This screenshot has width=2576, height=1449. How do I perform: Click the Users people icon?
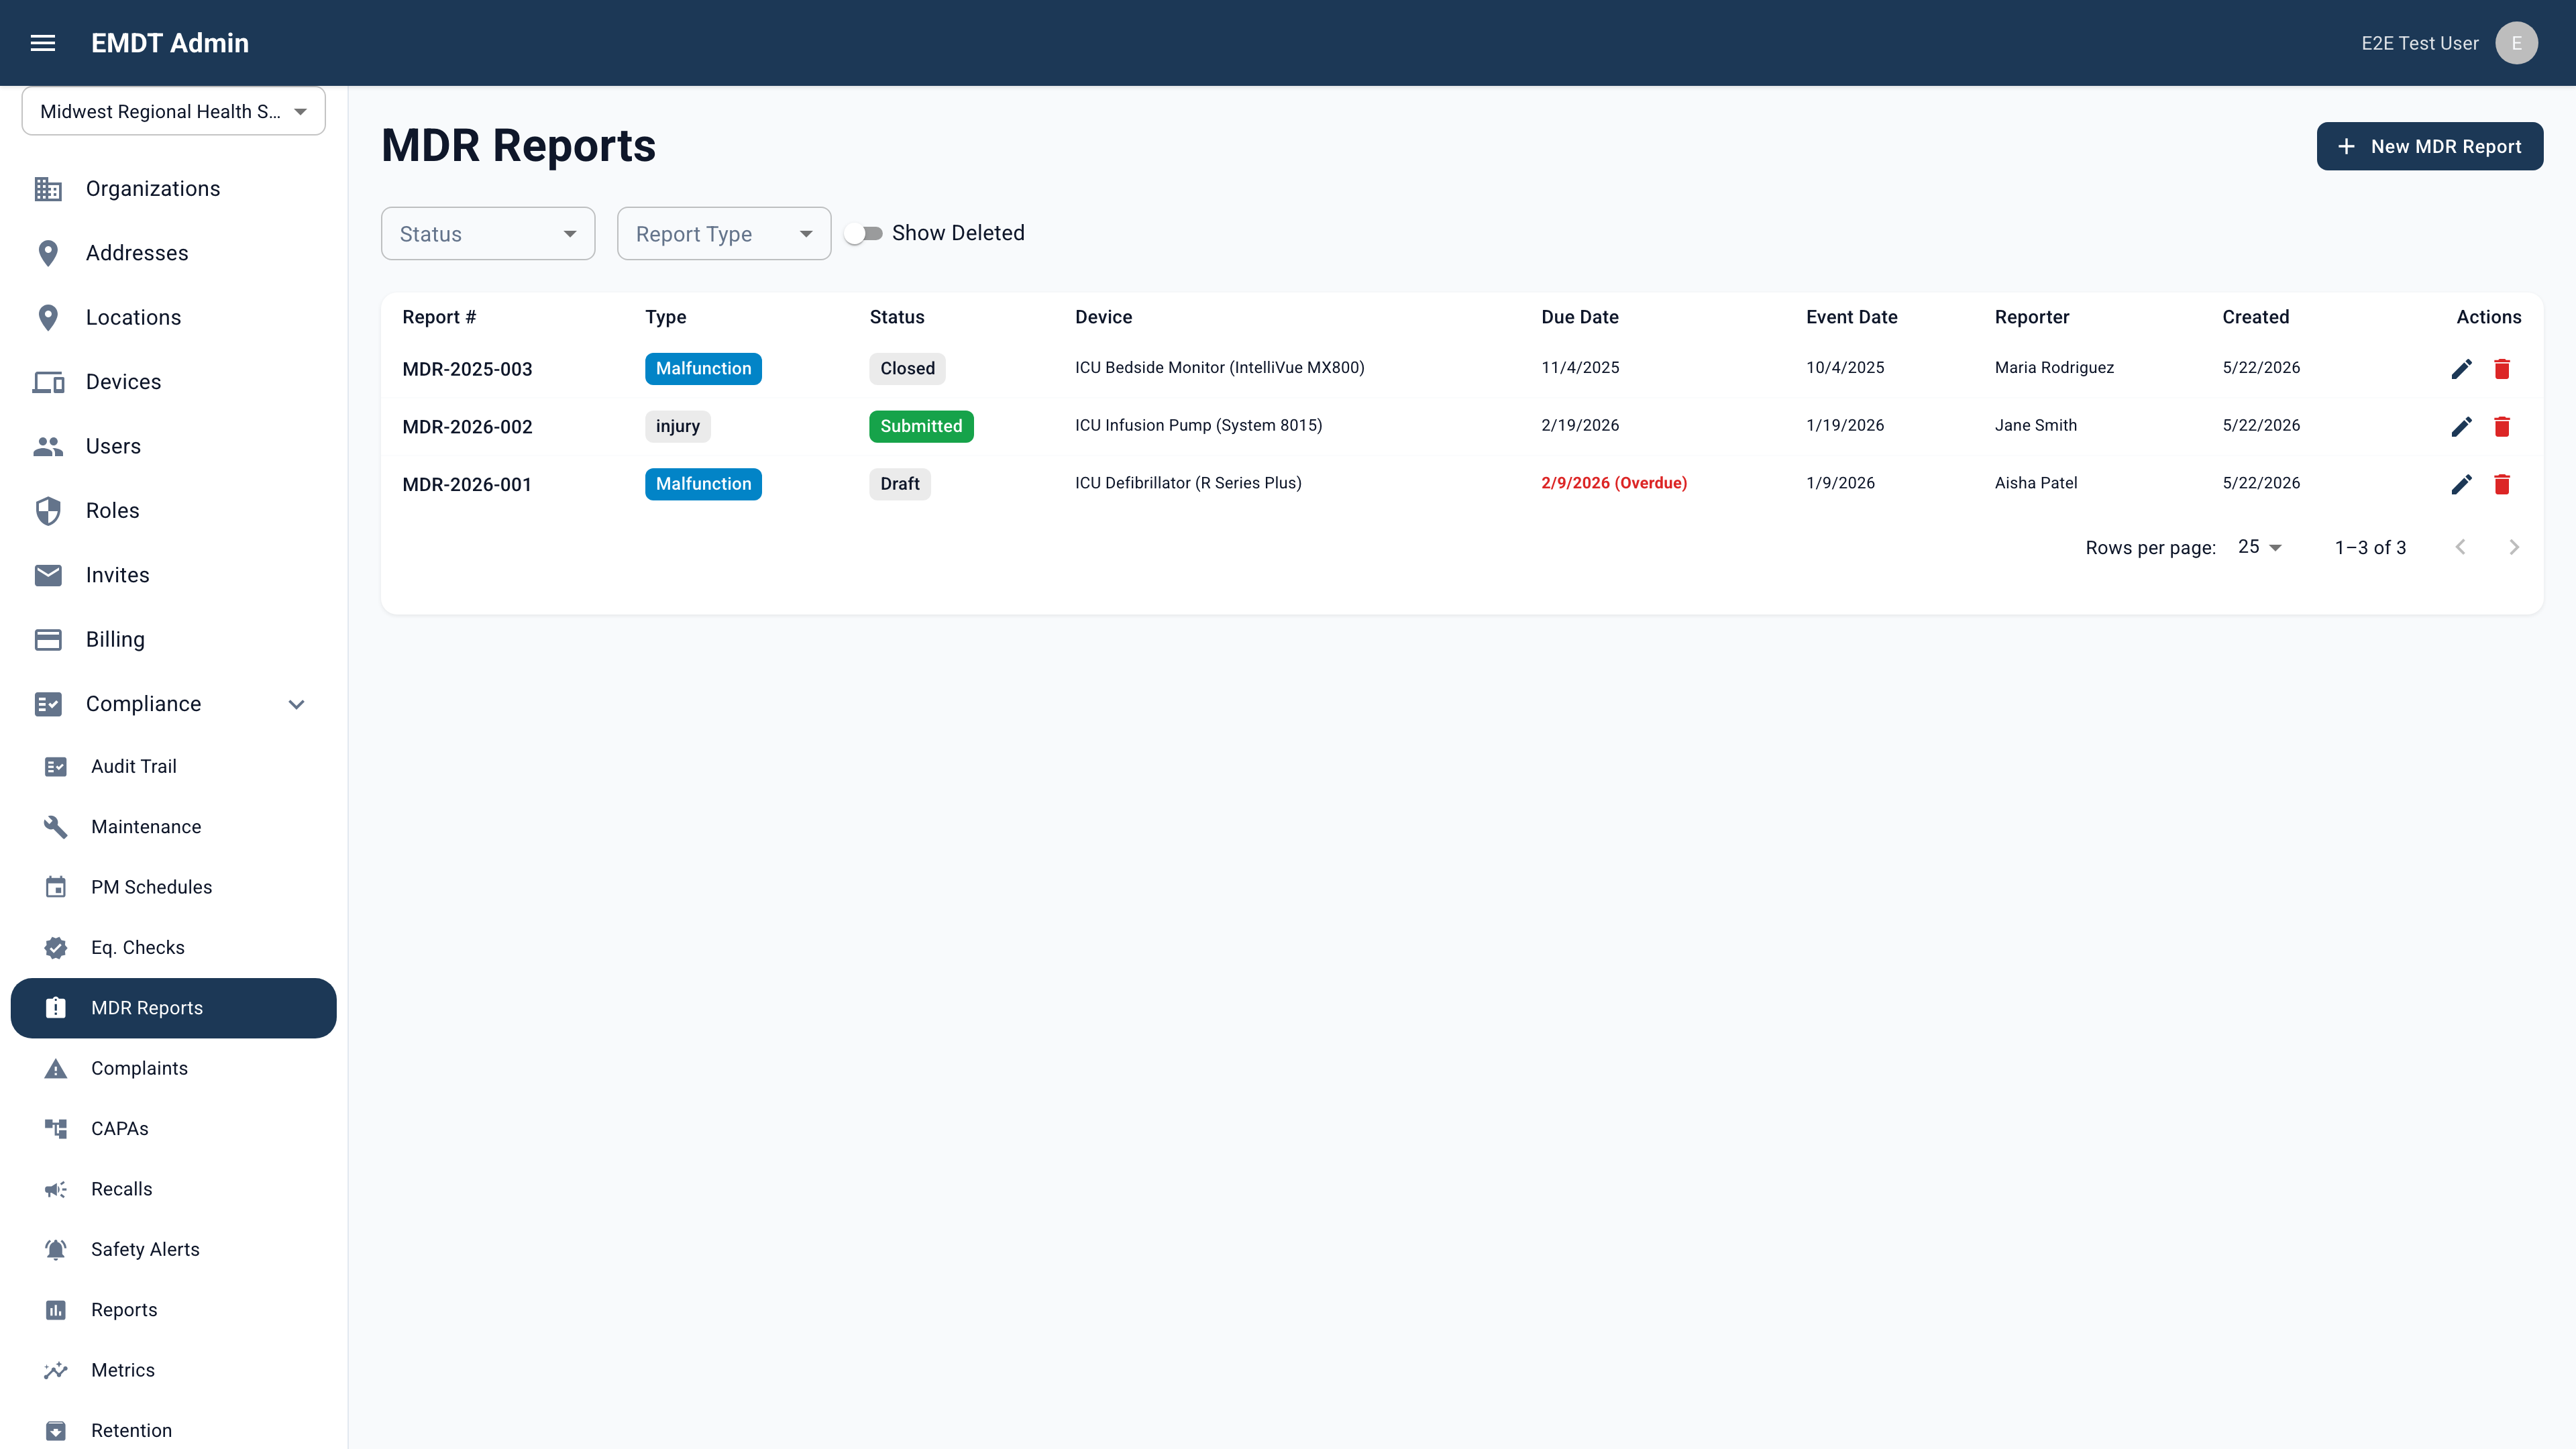[48, 446]
